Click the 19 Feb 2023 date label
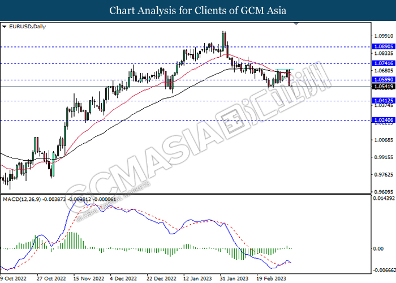Viewport: 396px width, 283px height. pos(272,278)
